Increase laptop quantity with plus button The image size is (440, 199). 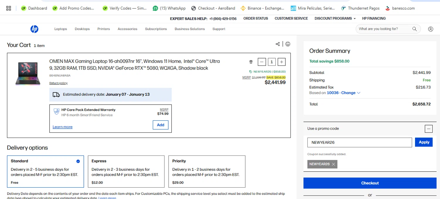281,62
